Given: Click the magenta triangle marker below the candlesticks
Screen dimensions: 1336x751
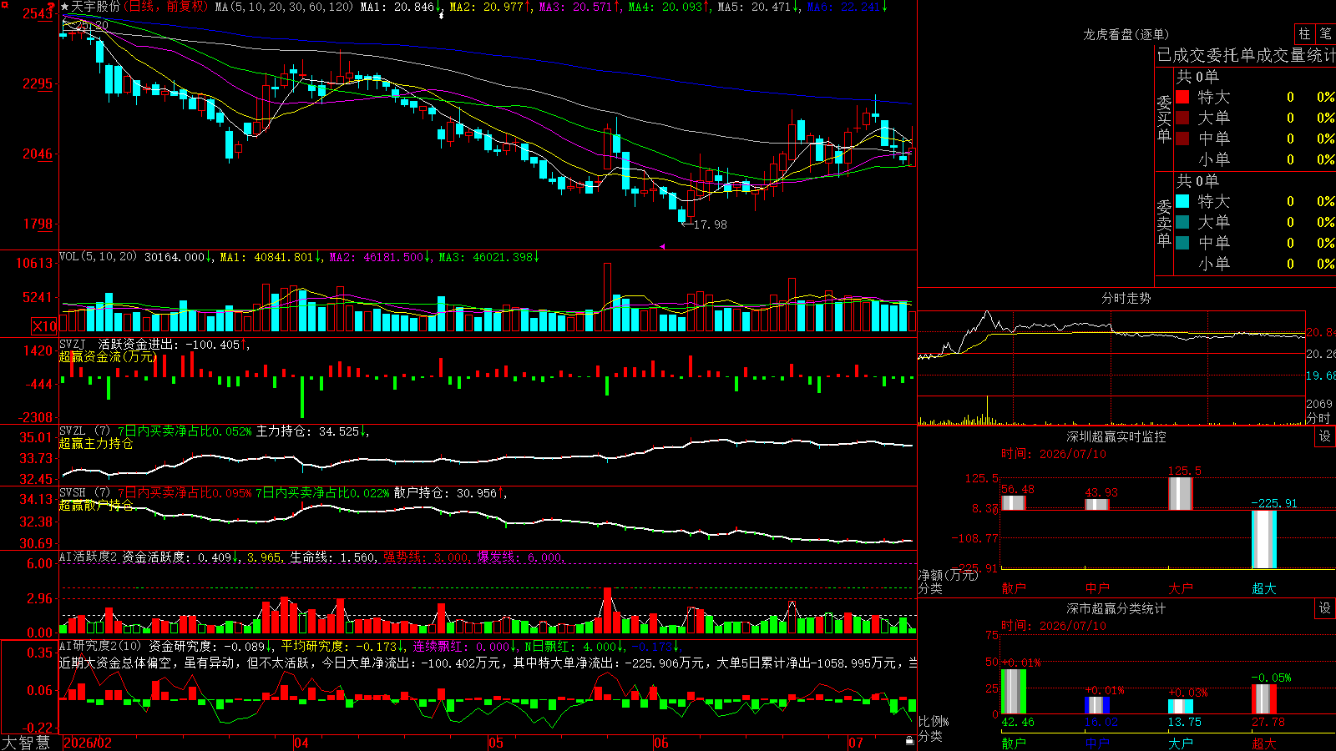Looking at the screenshot, I should pos(662,246).
